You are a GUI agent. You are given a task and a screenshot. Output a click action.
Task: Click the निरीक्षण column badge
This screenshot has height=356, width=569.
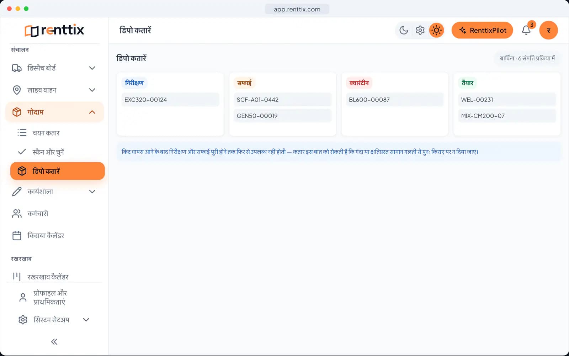(134, 83)
